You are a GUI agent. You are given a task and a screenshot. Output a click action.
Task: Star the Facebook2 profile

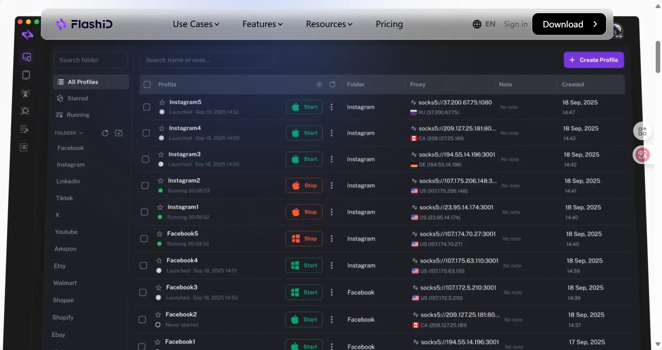coord(158,314)
